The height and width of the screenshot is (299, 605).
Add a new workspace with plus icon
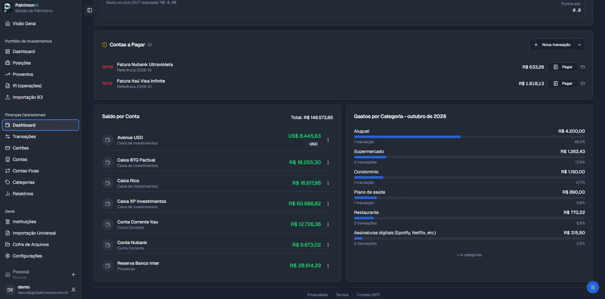point(73,275)
